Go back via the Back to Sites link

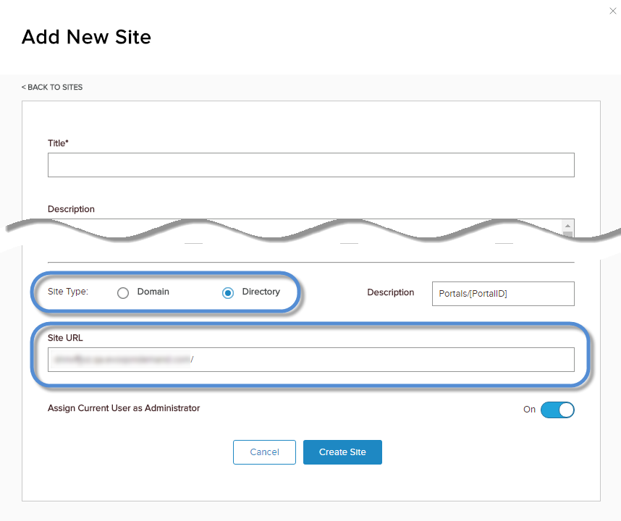click(52, 88)
